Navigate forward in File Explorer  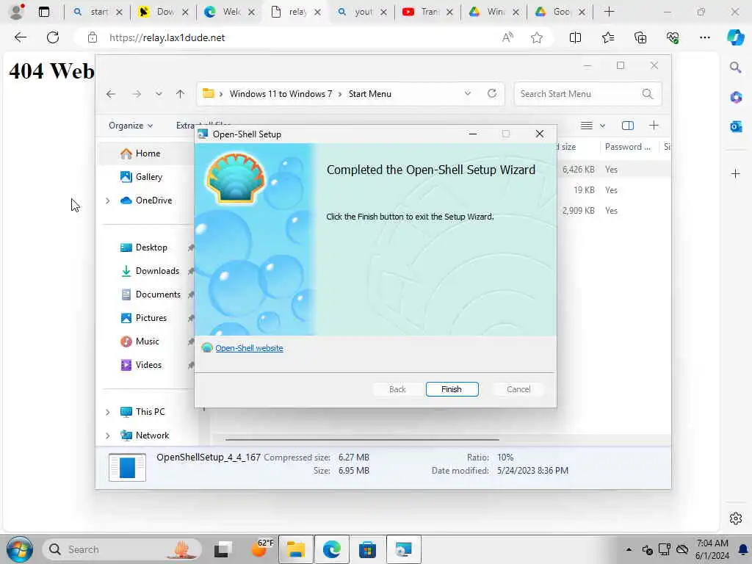[137, 94]
